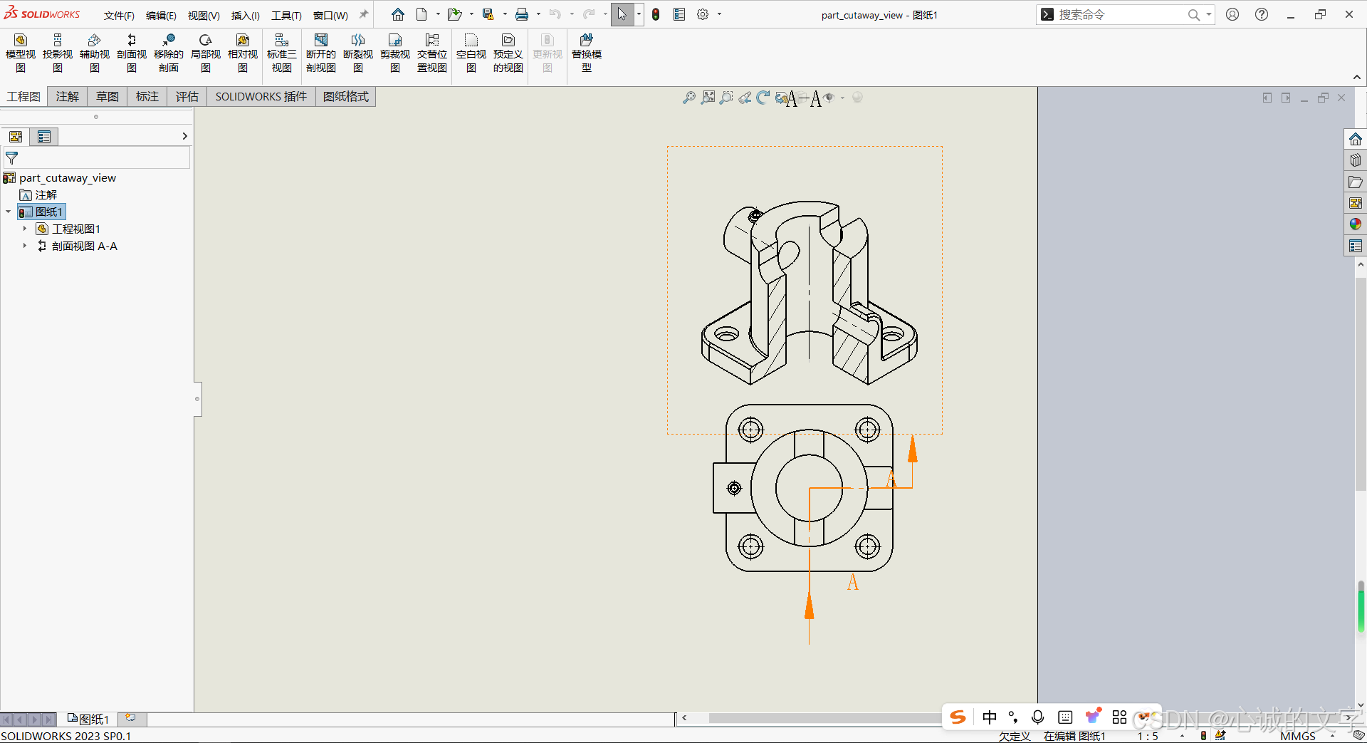Choose the Auxiliary View tool

pos(95,53)
